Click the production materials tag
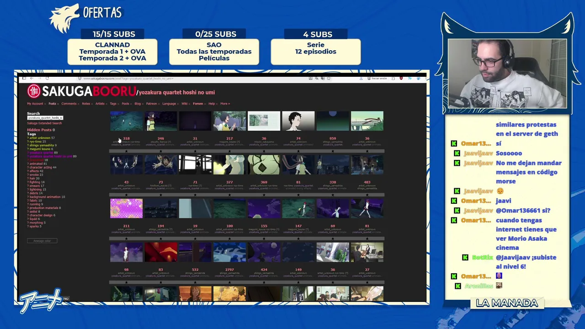The width and height of the screenshot is (585, 329). point(44,208)
